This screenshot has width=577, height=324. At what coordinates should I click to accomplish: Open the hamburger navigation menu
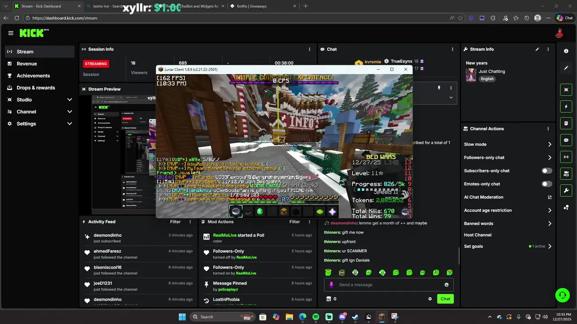click(11, 33)
